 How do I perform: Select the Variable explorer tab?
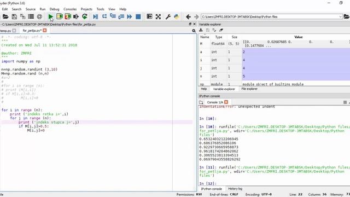tap(224, 89)
